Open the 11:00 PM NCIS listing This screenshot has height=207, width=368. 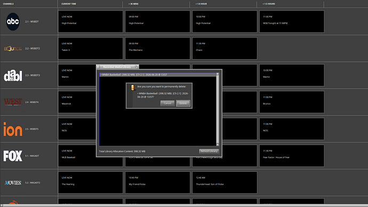(292, 129)
